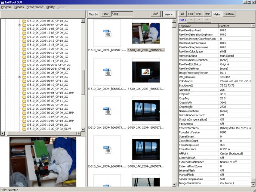
Task: Select raw file icon E-510_JAK_2009-_b065873
Action: point(107,111)
